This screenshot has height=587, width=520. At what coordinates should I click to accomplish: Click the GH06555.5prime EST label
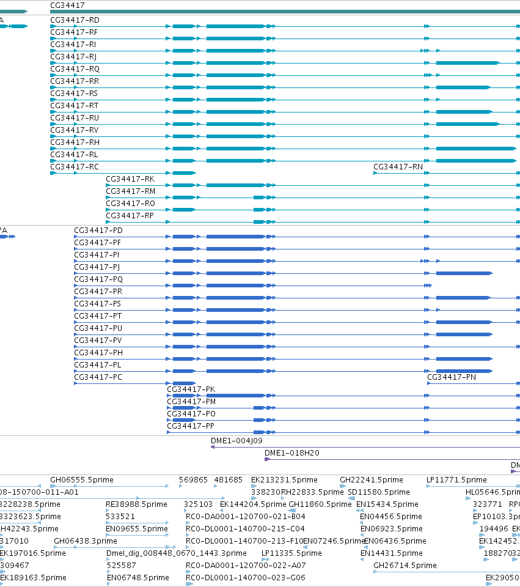(81, 480)
